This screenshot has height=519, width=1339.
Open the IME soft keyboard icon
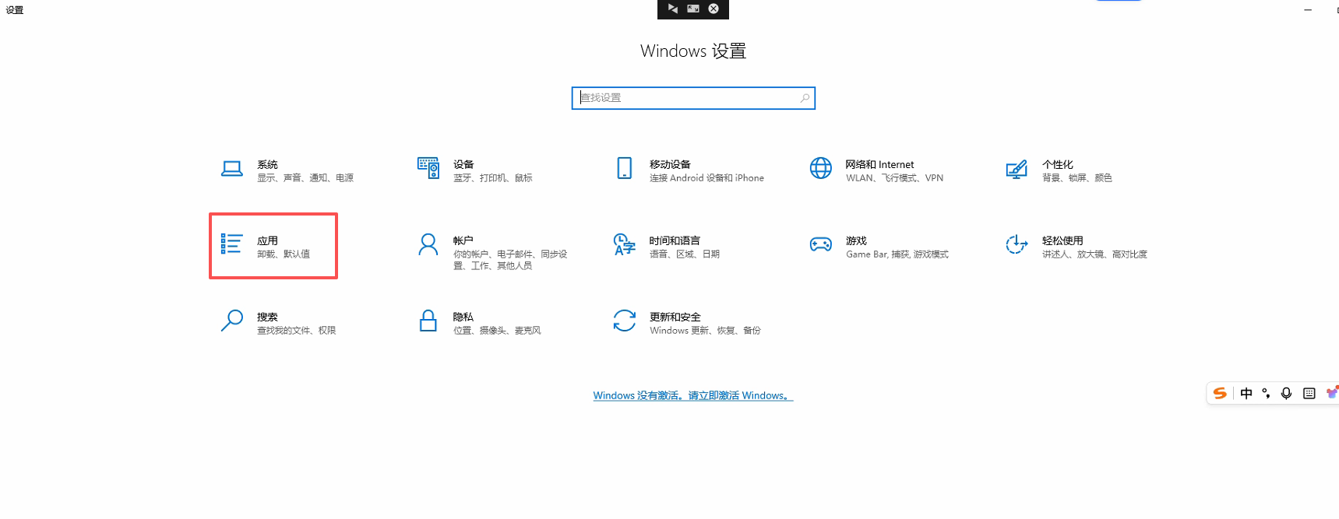click(1309, 394)
